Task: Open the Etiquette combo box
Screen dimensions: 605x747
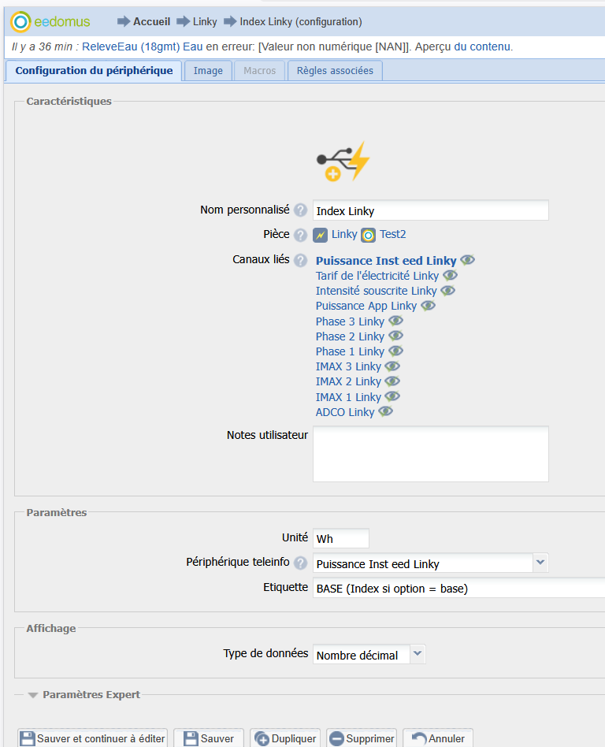Action: pos(458,588)
